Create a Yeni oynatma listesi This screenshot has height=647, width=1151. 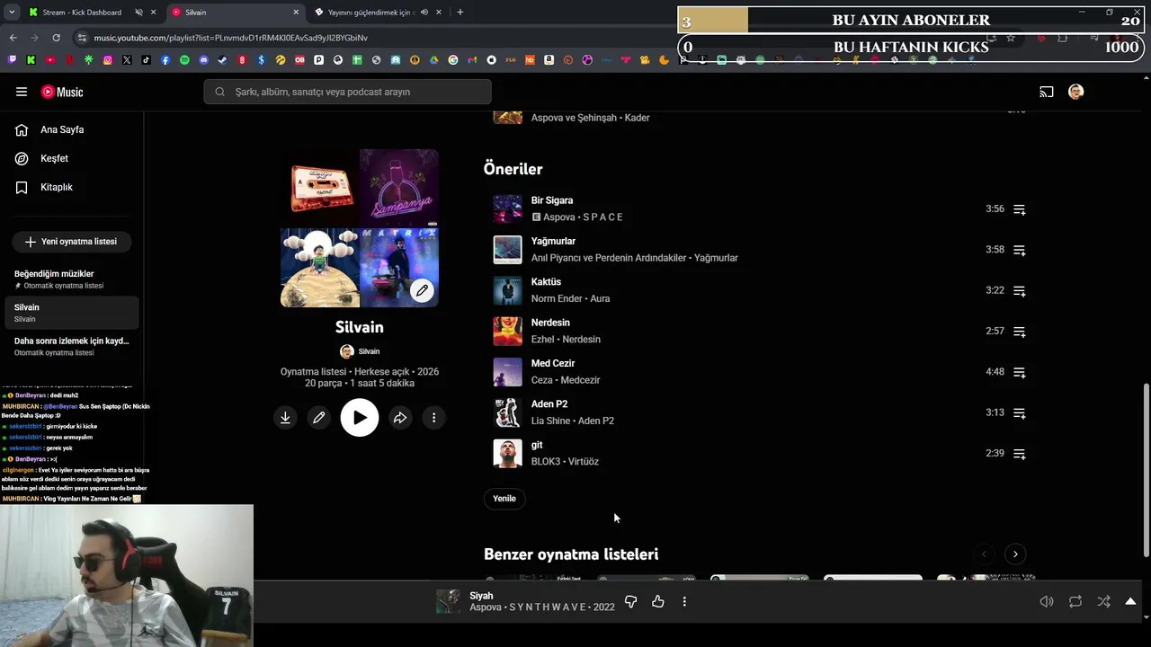(71, 242)
